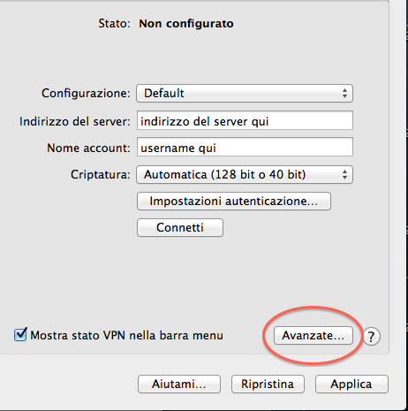Open the Avanzate advanced options
The image size is (408, 411).
click(x=314, y=336)
